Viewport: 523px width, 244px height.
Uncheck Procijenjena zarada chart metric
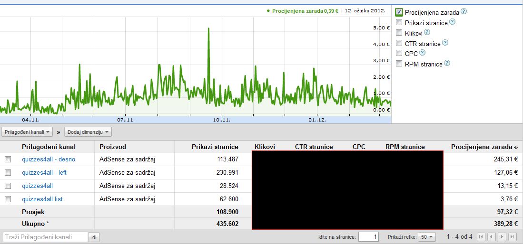[399, 12]
